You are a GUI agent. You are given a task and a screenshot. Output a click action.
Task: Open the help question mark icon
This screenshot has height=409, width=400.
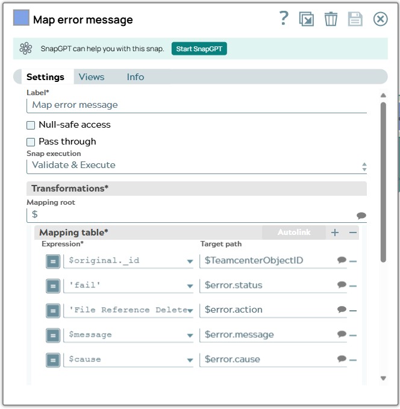coord(284,18)
